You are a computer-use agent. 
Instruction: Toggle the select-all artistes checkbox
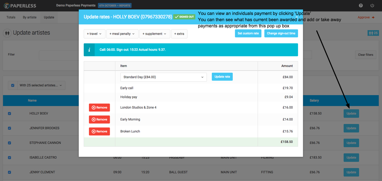pos(13,85)
